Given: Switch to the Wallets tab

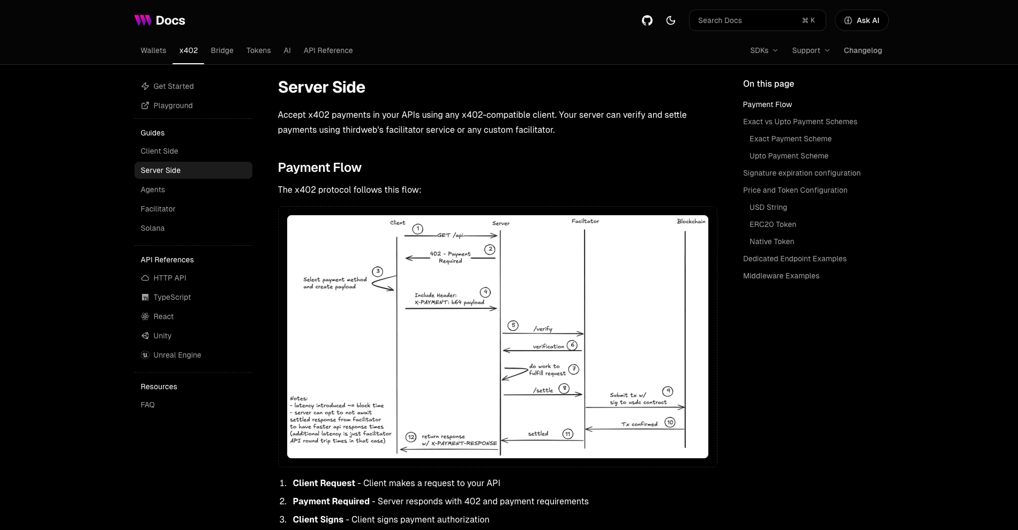Looking at the screenshot, I should 153,50.
